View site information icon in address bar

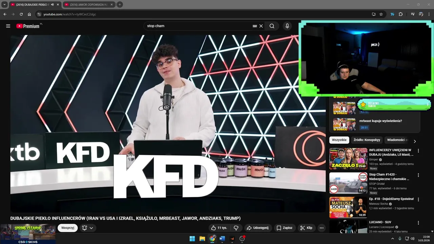[x=39, y=14]
